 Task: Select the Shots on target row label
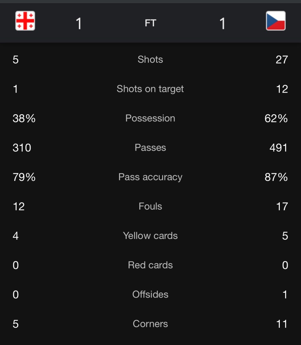(150, 89)
